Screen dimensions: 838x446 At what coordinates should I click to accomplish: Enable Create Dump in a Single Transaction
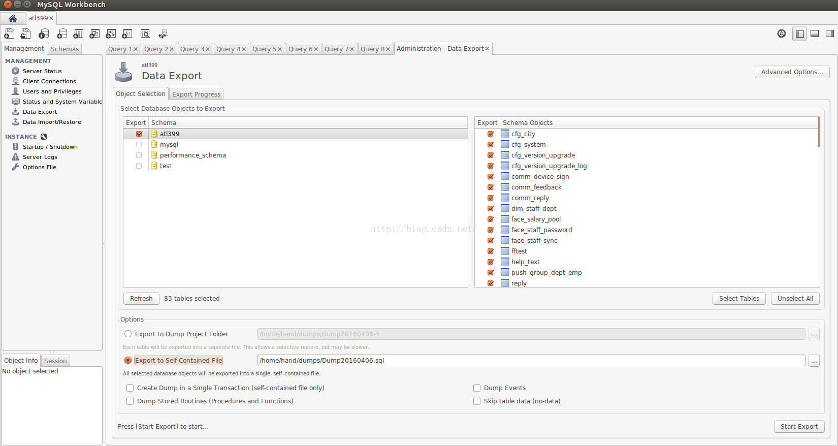tap(130, 388)
